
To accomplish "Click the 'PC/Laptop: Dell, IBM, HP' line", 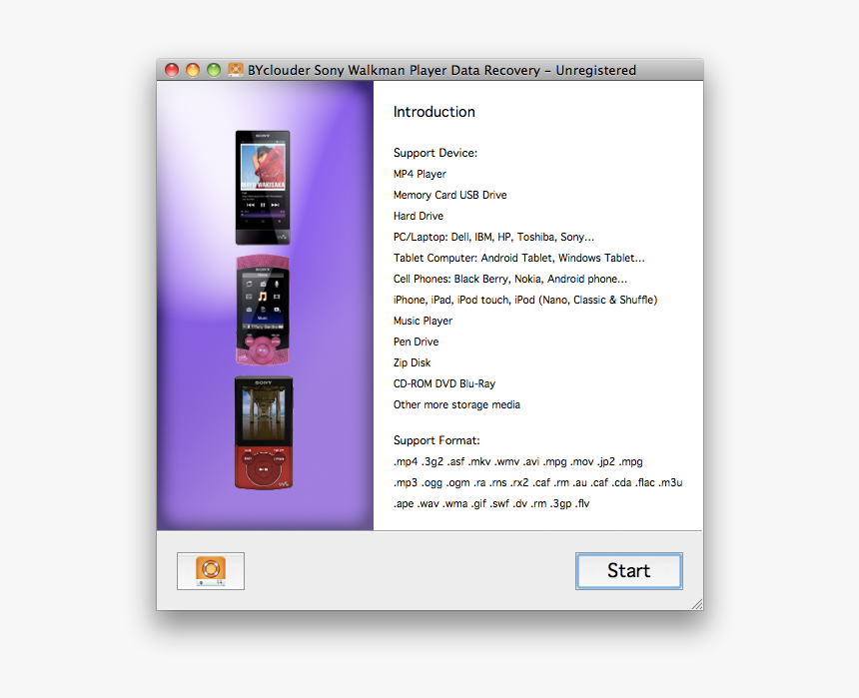I will [x=493, y=237].
